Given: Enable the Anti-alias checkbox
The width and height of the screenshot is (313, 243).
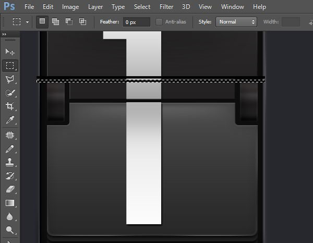Looking at the screenshot, I should coord(159,22).
